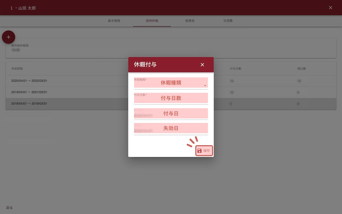Image resolution: width=342 pixels, height=214 pixels.
Task: Switch to the 基本情報 tab
Action: [x=114, y=21]
